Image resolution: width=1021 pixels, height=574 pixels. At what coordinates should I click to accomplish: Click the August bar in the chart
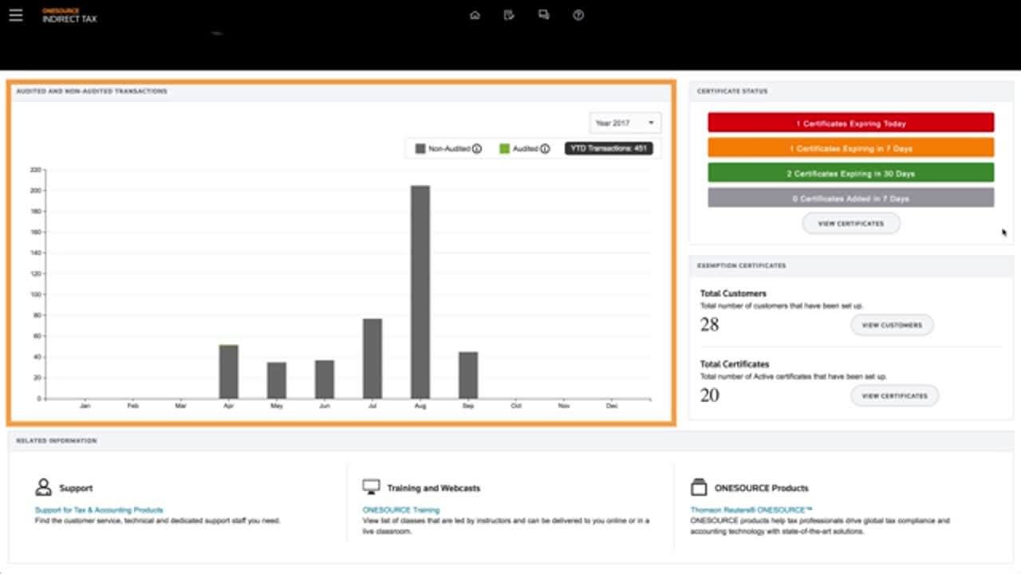point(420,292)
